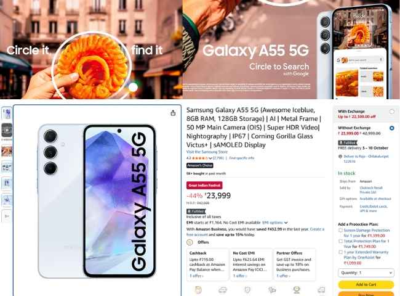Open the Cashback offer card
The image size is (400, 296).
(x=207, y=265)
